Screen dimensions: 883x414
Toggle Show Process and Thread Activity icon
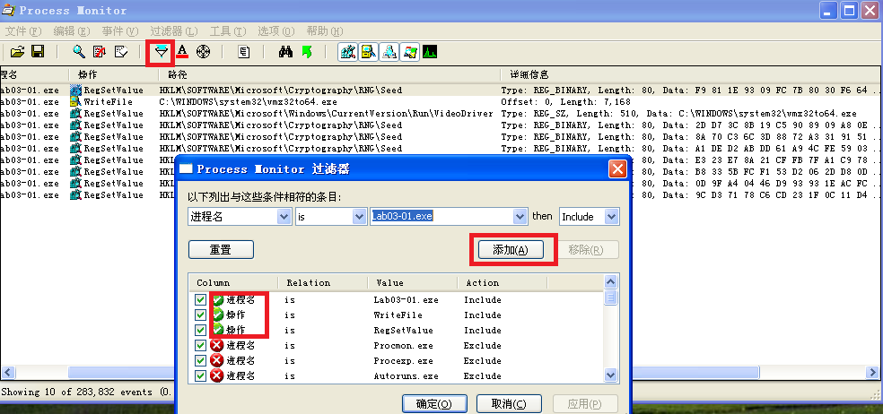[x=409, y=52]
